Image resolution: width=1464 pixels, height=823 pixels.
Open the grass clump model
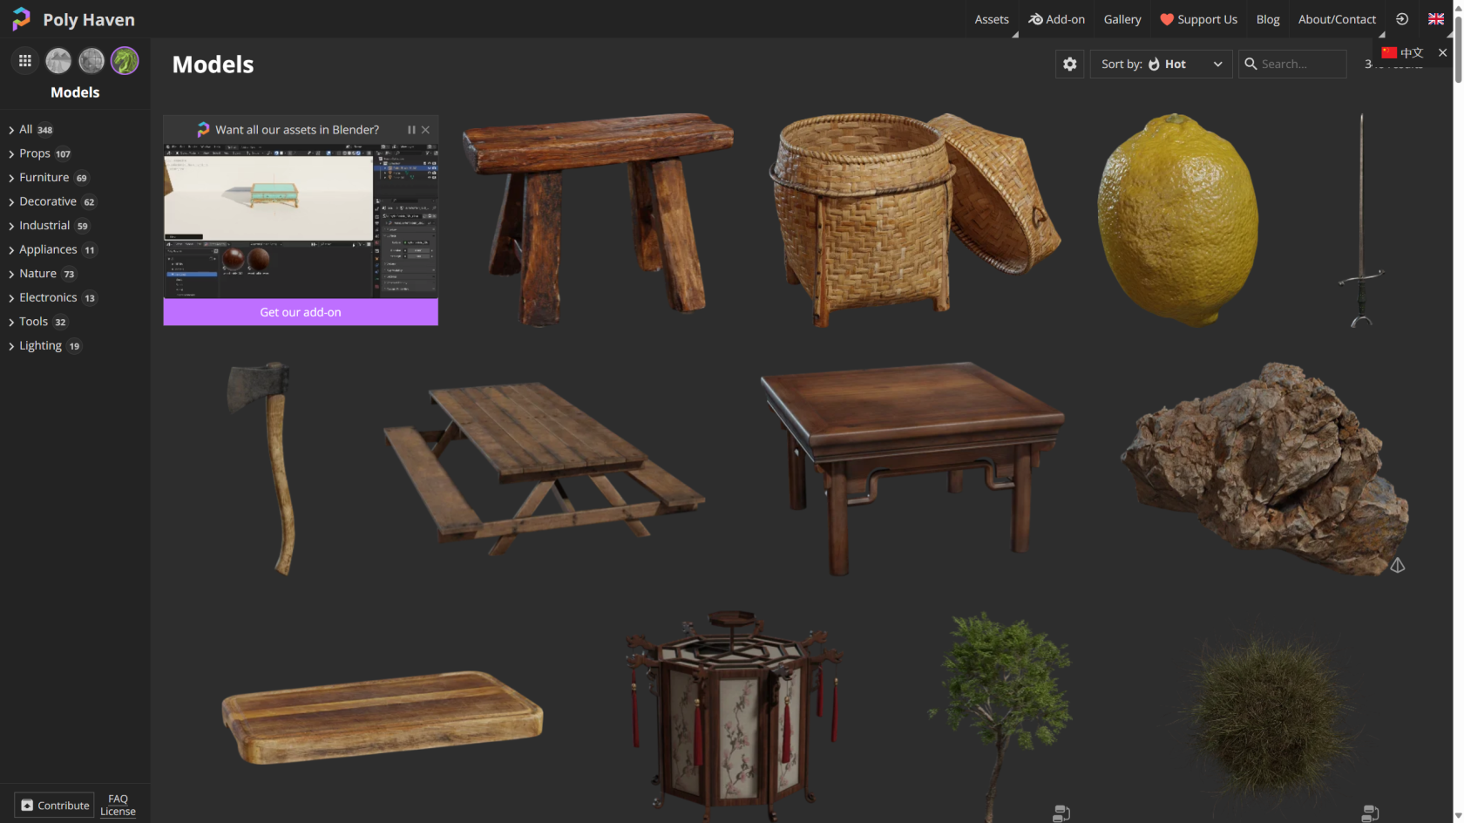[x=1271, y=717]
